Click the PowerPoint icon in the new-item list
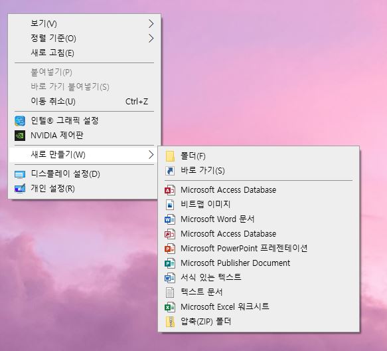Image resolution: width=387 pixels, height=351 pixels. point(170,249)
